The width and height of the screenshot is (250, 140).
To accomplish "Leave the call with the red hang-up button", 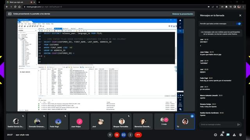I will point(138,135).
